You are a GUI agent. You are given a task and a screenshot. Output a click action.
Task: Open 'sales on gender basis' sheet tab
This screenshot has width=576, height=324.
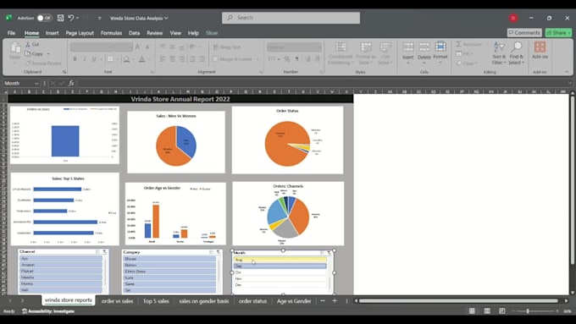point(204,301)
